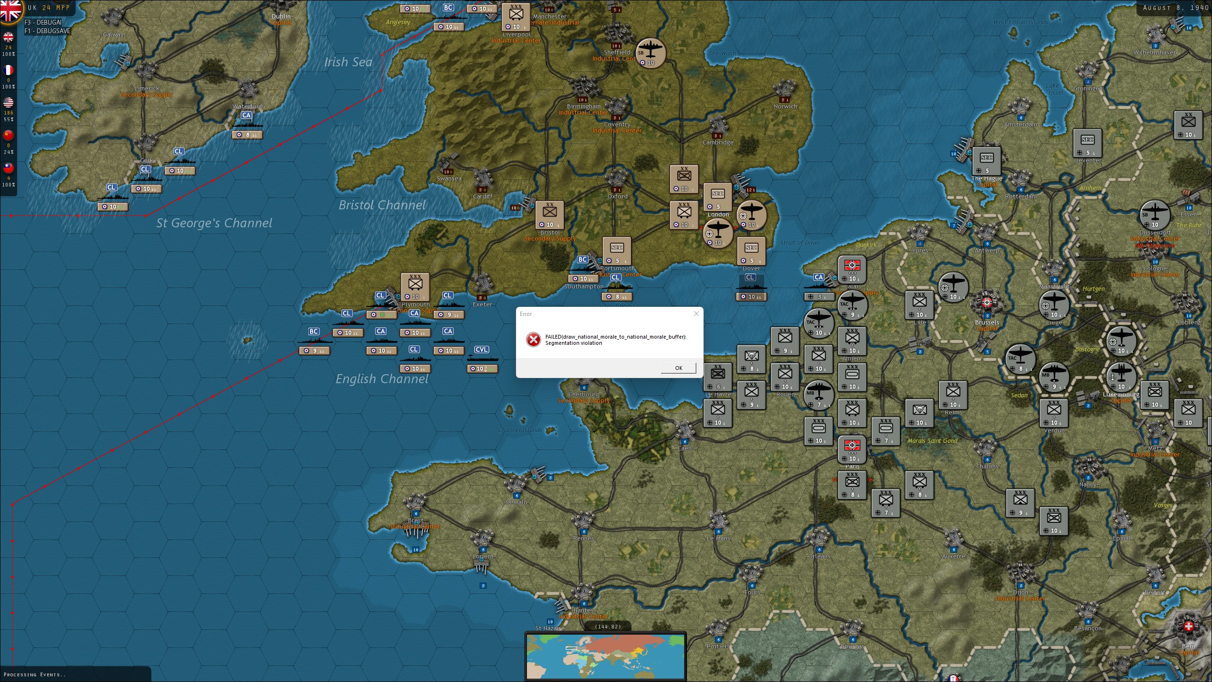This screenshot has width=1212, height=682.
Task: Select the UK flag in the sidebar
Action: point(8,37)
